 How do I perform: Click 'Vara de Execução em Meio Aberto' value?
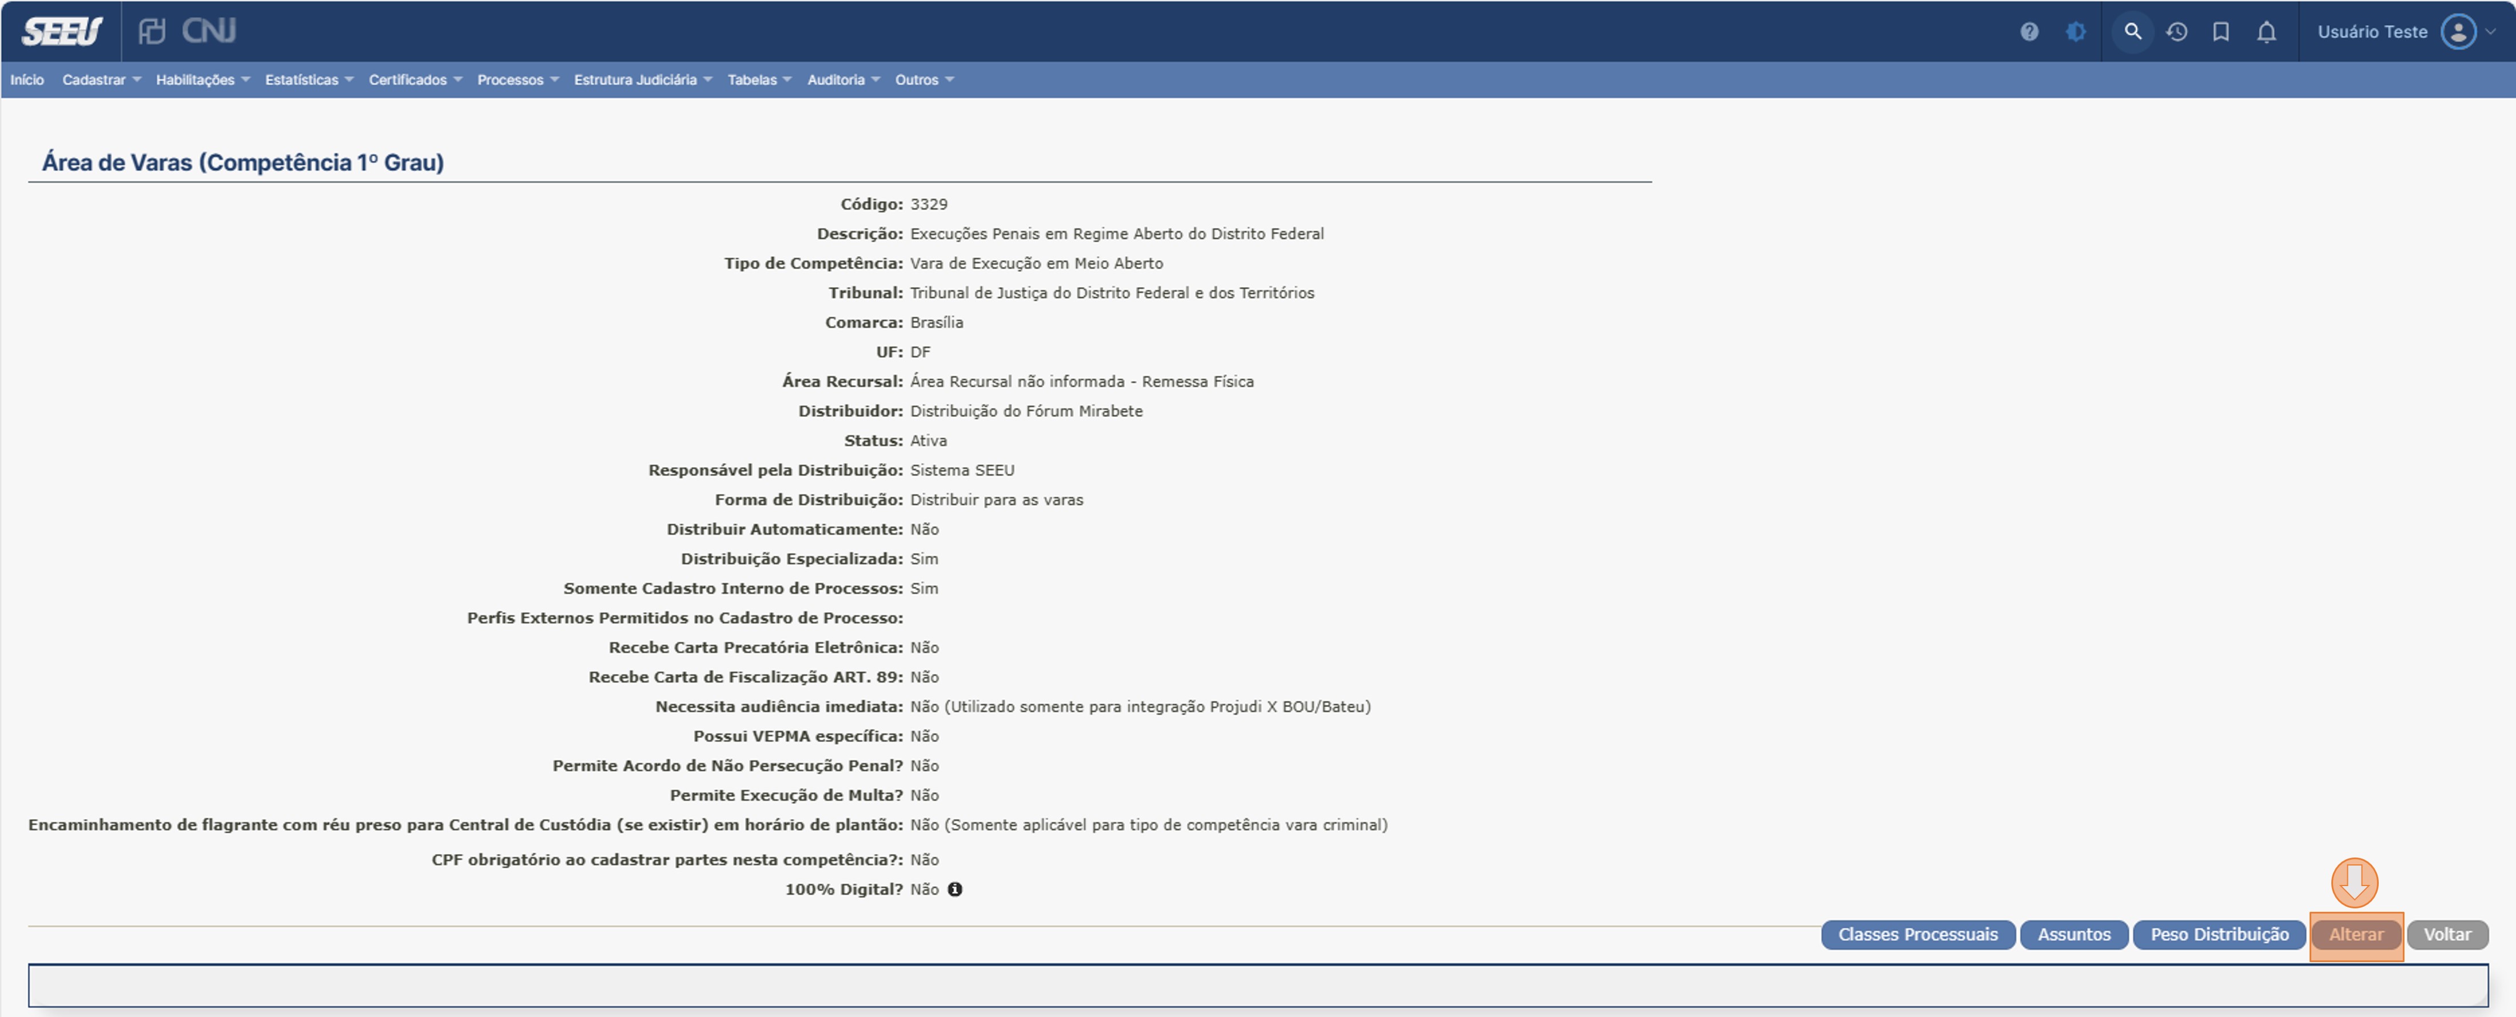[x=1036, y=264]
